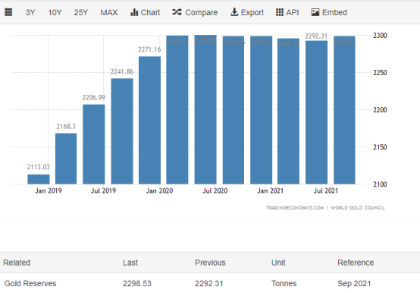Click the bar labeled 2168.3
The image size is (420, 293).
66,159
